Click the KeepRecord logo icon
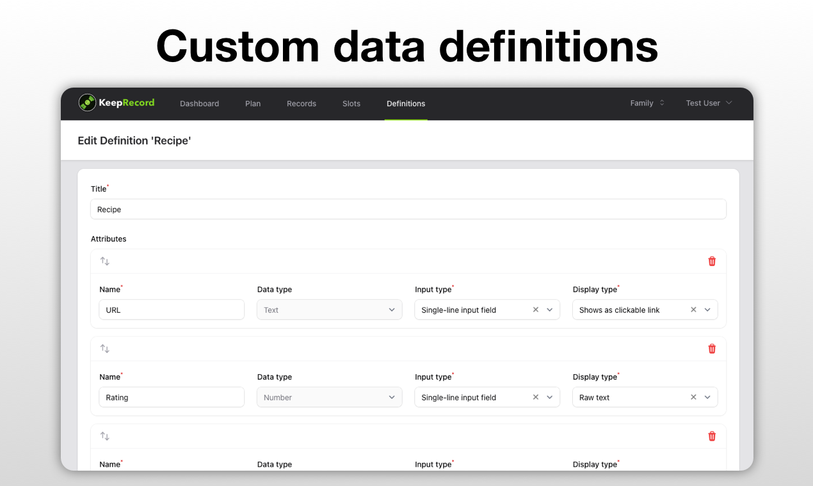This screenshot has height=486, width=813. (87, 103)
